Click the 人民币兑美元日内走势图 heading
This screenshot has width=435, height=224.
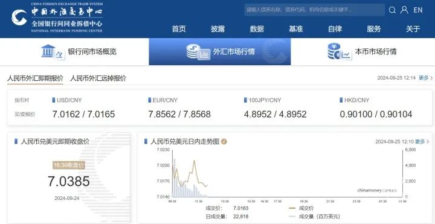pyautogui.click(x=185, y=142)
